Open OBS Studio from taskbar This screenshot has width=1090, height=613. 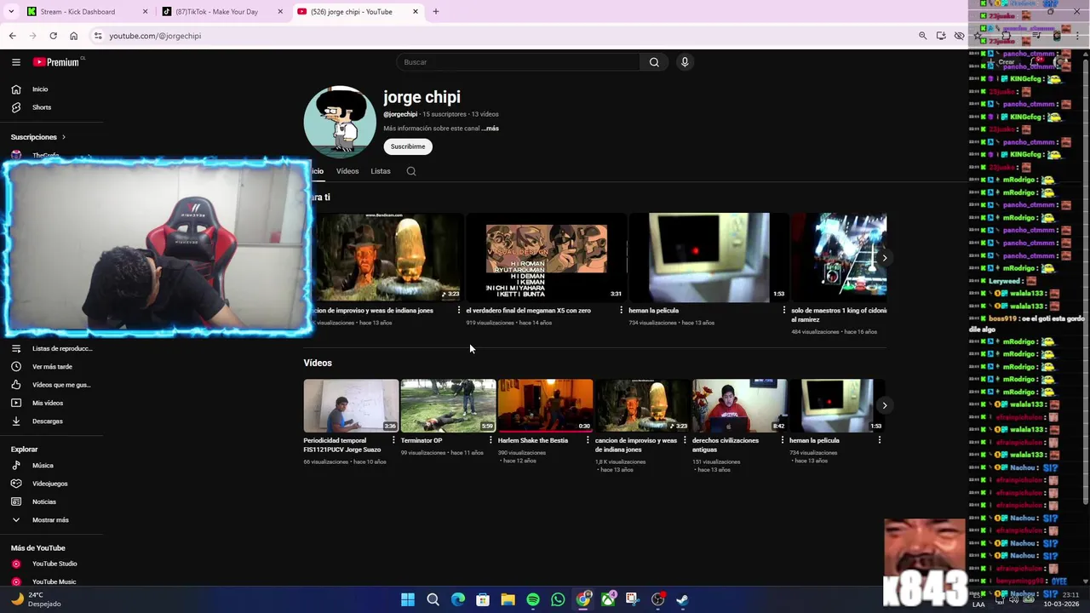tap(657, 599)
